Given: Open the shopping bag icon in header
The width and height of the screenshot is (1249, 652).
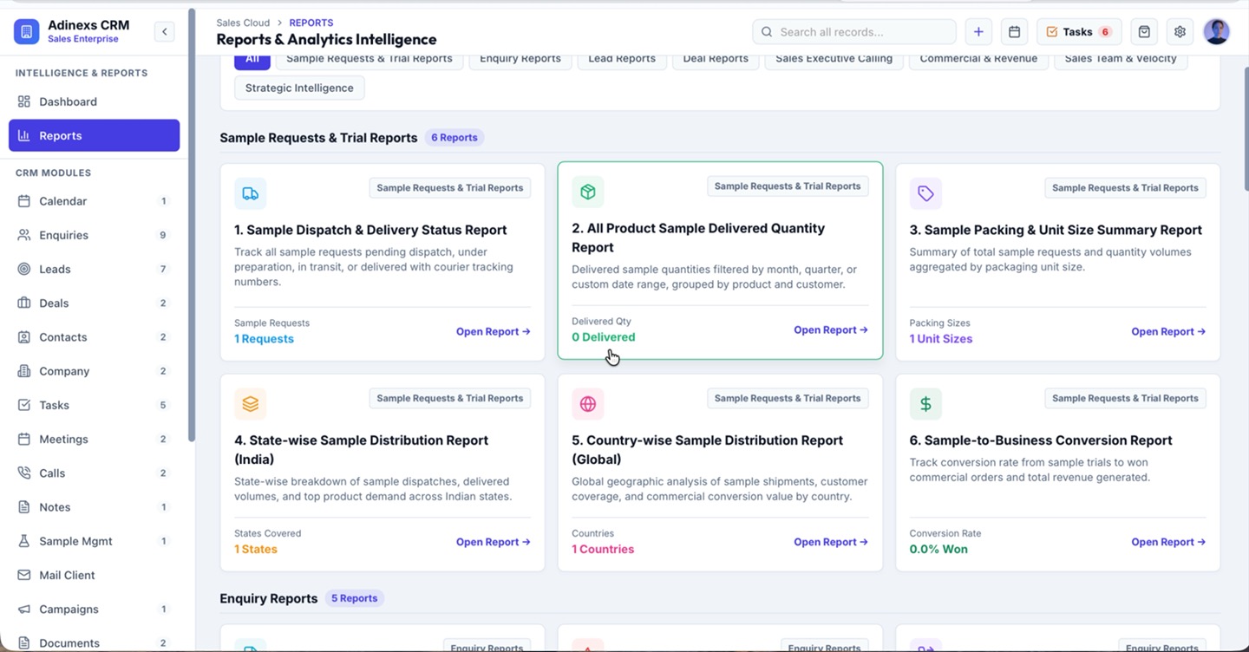Looking at the screenshot, I should click(x=1144, y=32).
